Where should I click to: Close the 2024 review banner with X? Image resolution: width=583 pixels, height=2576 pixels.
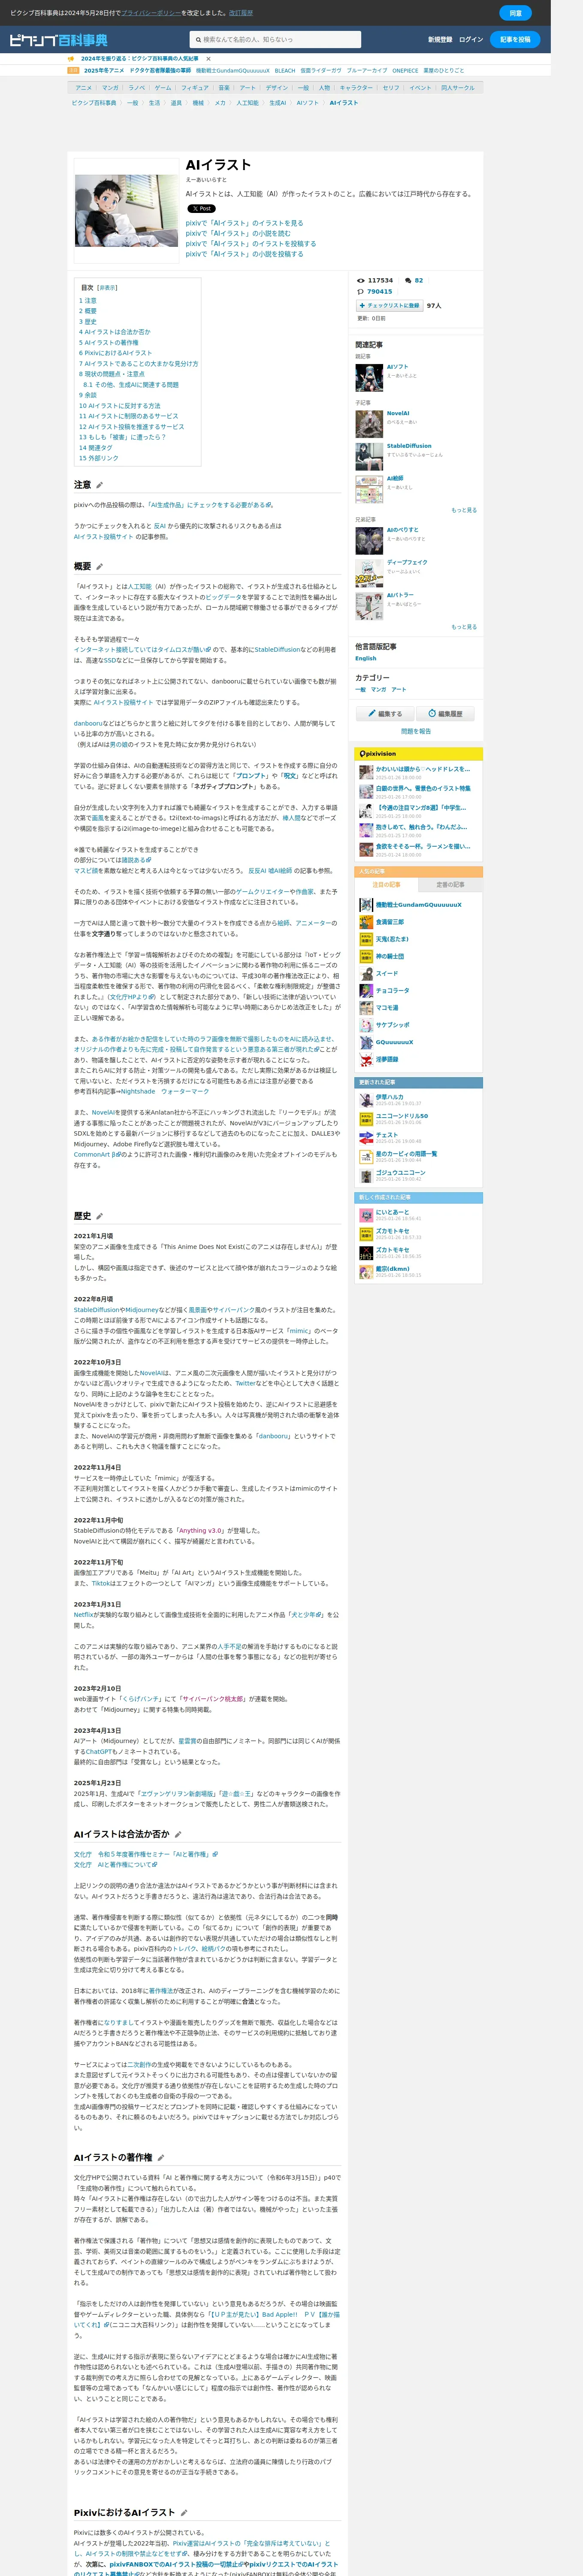pyautogui.click(x=208, y=59)
